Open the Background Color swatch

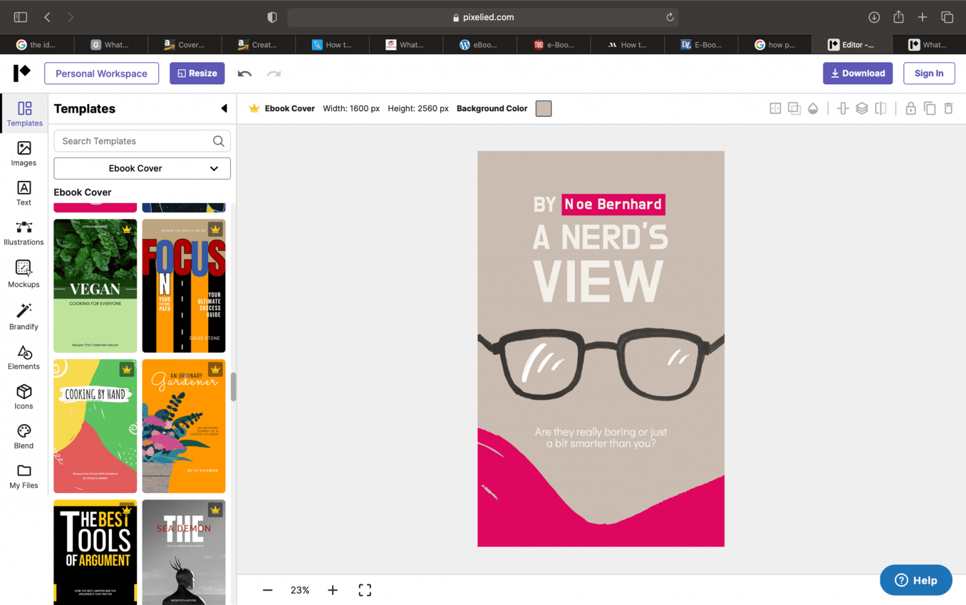543,108
